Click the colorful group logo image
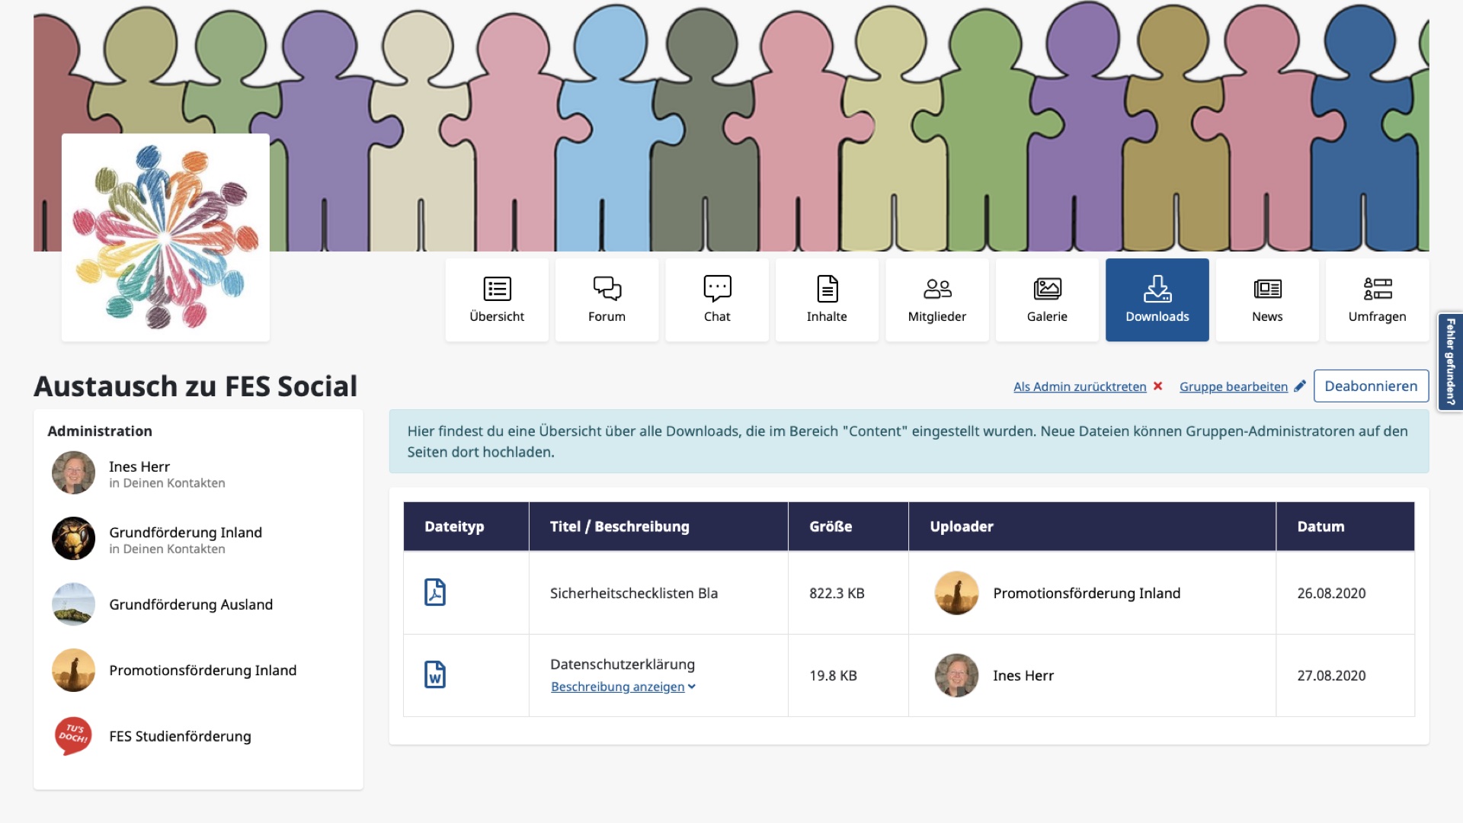The height and width of the screenshot is (823, 1463). tap(165, 237)
